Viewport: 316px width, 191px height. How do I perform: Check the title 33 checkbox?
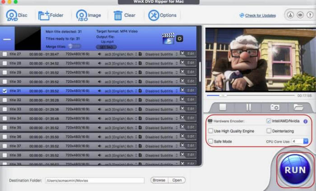(5, 109)
